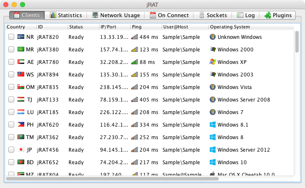Viewport: 305px width, 188px height.
Task: Click the horizontal scrollbar at the bottom
Action: 113,179
